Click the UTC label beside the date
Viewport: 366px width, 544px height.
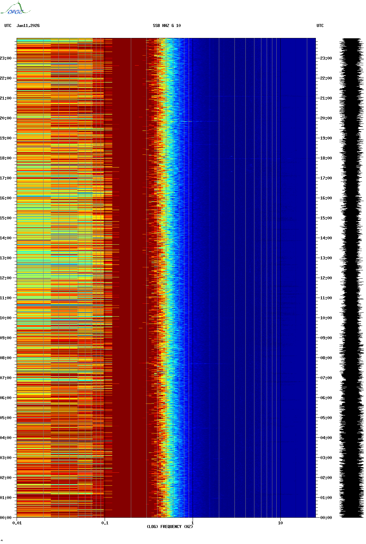[x=8, y=26]
